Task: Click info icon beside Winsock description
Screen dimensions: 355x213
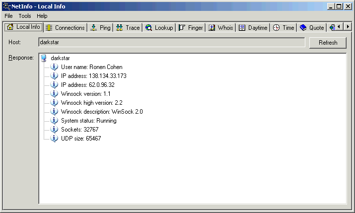Action: click(x=54, y=111)
